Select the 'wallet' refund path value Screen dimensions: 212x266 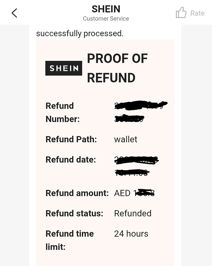pos(126,139)
